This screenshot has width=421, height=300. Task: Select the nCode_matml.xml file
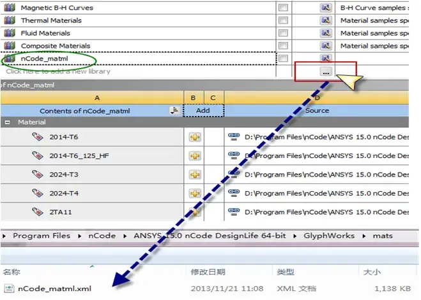pyautogui.click(x=54, y=289)
